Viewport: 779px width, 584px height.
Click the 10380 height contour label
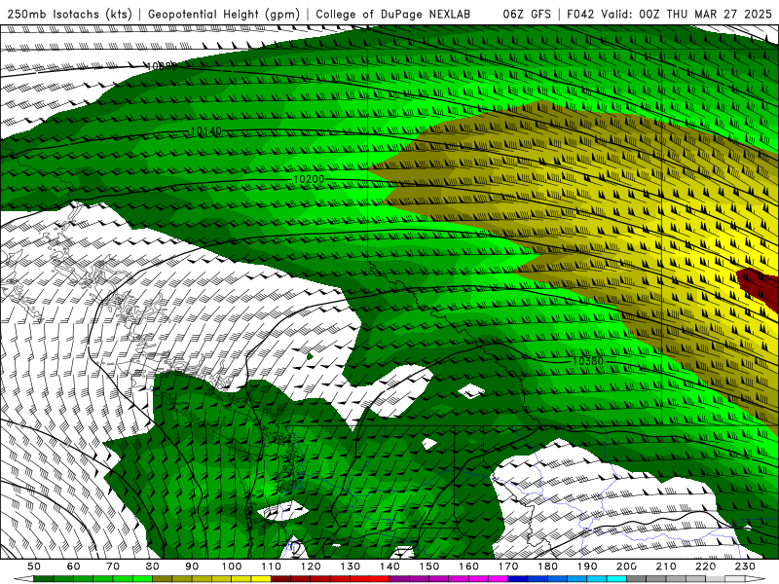588,361
